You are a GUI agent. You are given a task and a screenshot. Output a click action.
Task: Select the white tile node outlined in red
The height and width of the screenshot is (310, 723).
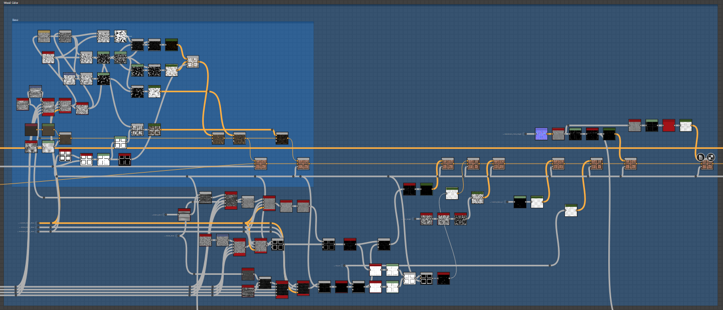click(x=65, y=155)
